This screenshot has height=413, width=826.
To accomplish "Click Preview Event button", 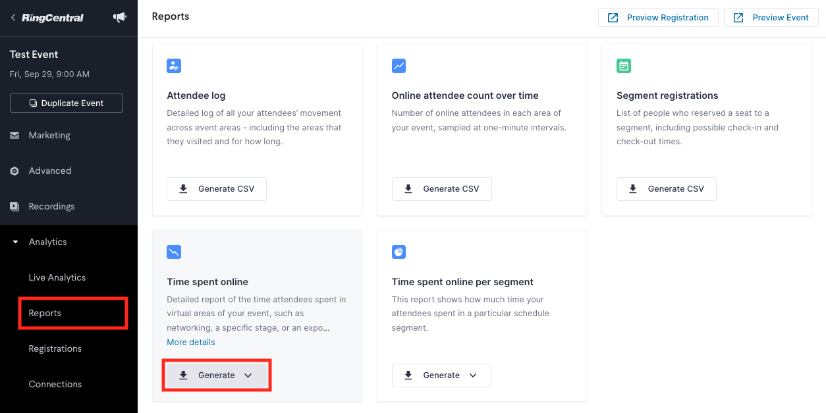I will pyautogui.click(x=771, y=18).
